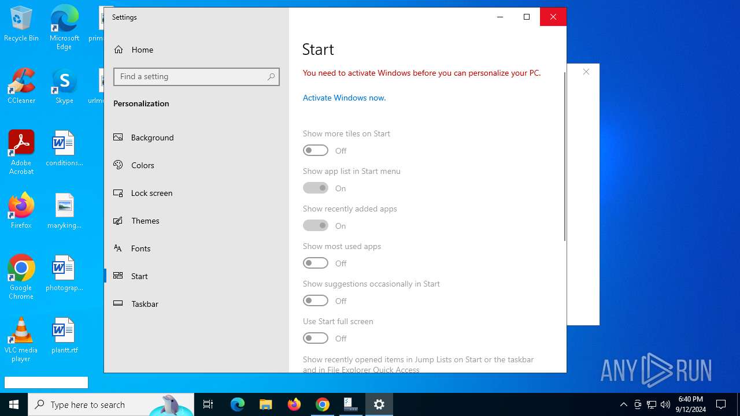Open Adobe Acrobat desktop shortcut

(21, 153)
